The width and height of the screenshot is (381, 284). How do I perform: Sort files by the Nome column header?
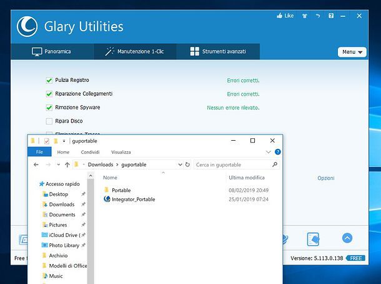click(x=110, y=178)
